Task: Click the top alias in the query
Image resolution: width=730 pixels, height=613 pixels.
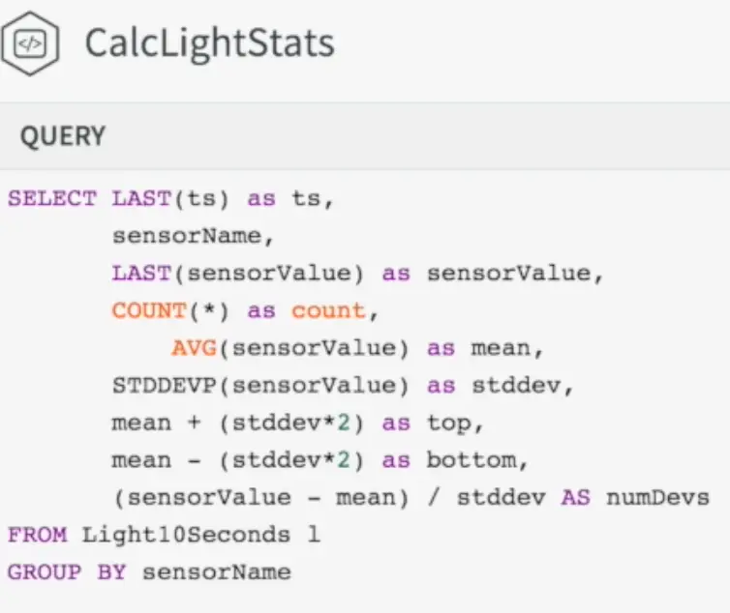Action: 448,423
